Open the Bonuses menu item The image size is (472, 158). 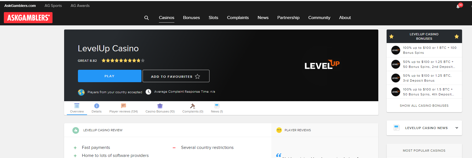192,18
